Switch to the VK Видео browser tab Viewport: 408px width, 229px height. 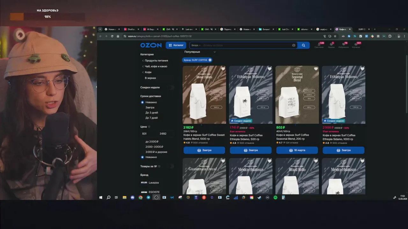tap(150, 29)
